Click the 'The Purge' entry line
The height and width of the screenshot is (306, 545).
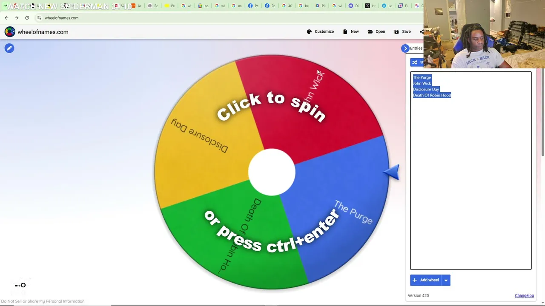(422, 77)
